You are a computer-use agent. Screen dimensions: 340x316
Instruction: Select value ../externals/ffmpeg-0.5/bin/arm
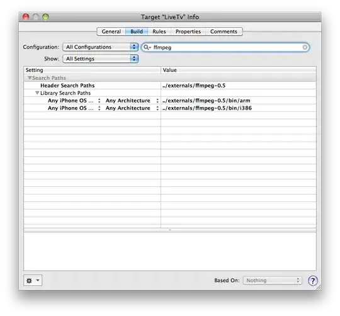[207, 101]
